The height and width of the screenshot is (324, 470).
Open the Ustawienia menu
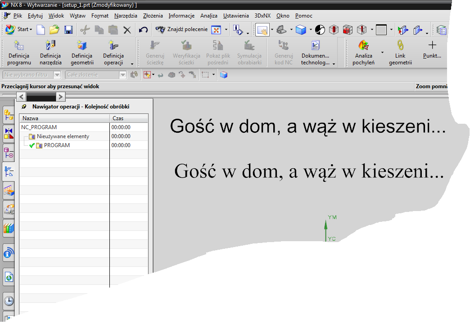point(236,16)
